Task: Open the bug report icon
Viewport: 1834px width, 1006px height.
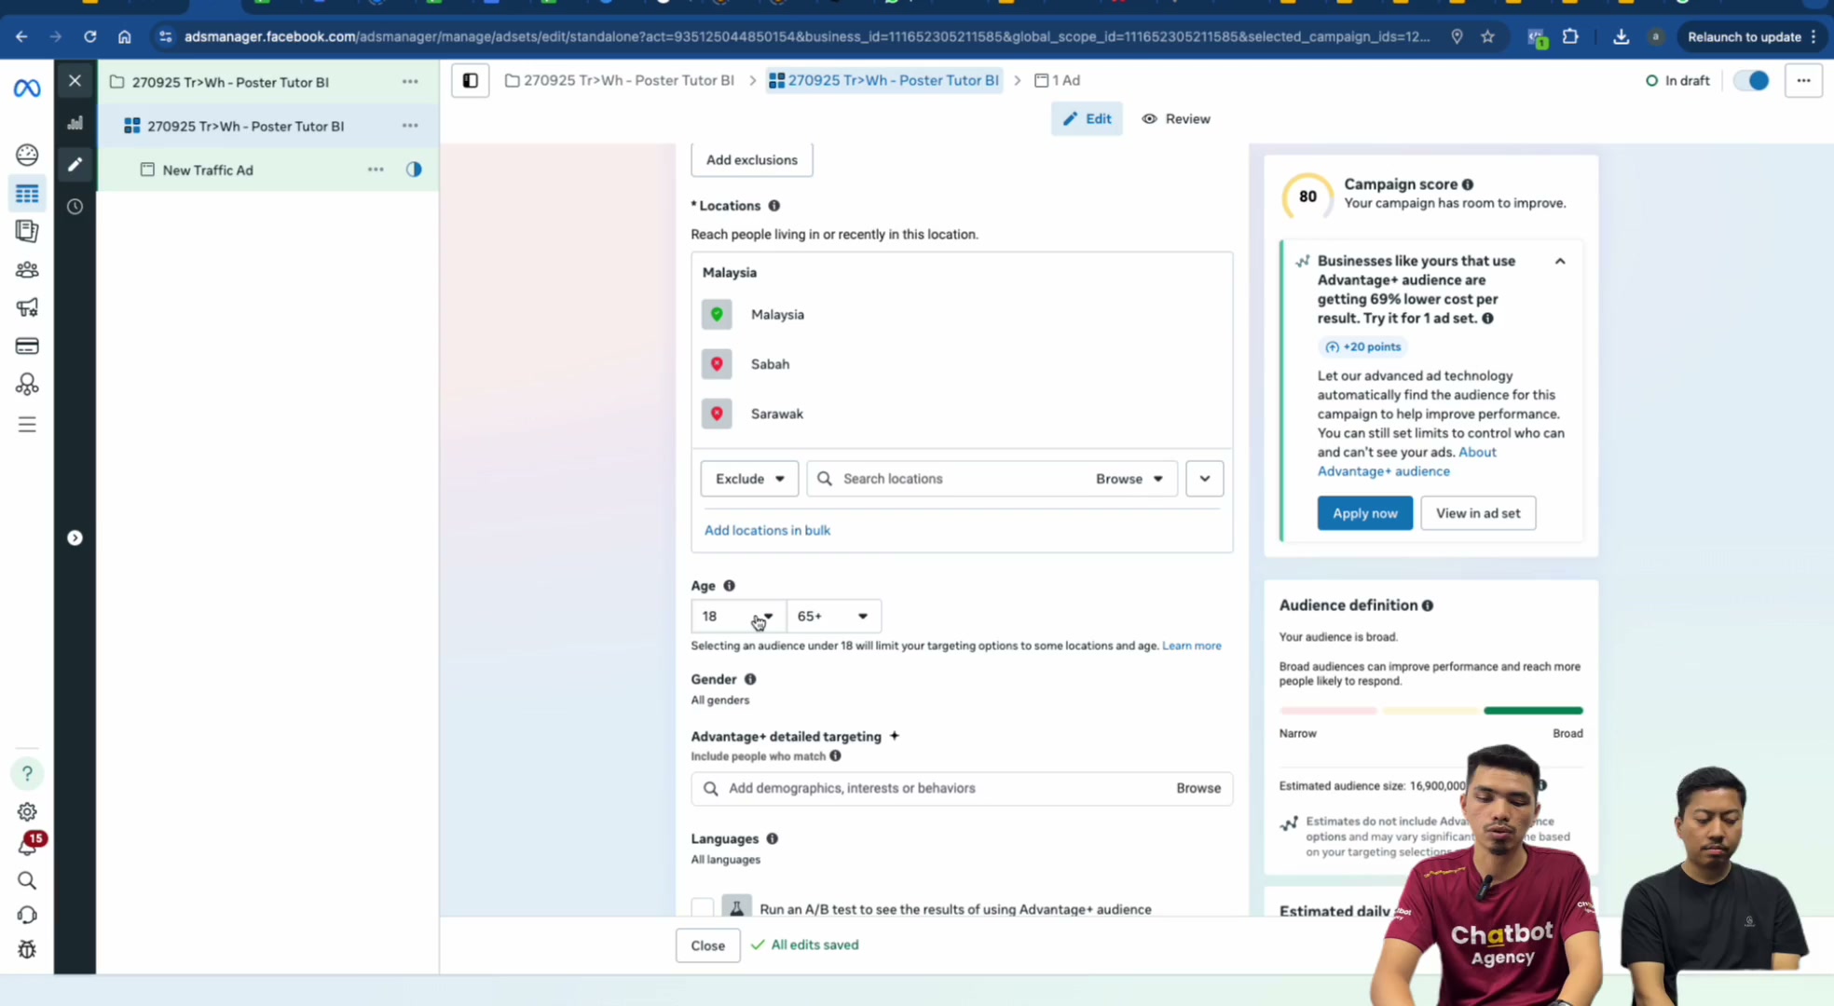Action: pyautogui.click(x=27, y=950)
